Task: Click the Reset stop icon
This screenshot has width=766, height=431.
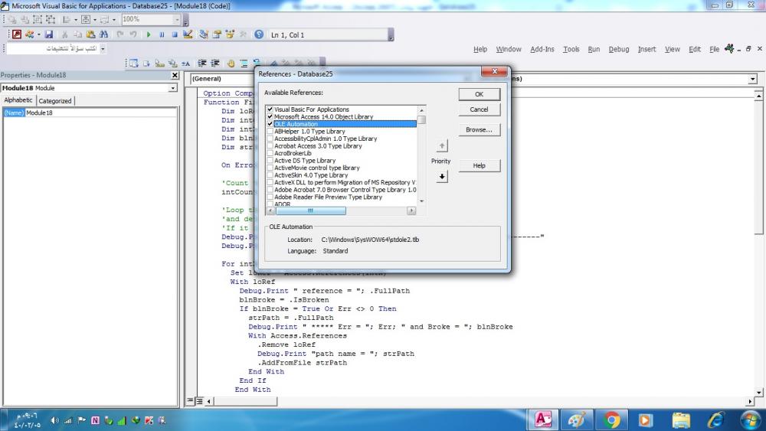Action: tap(175, 34)
